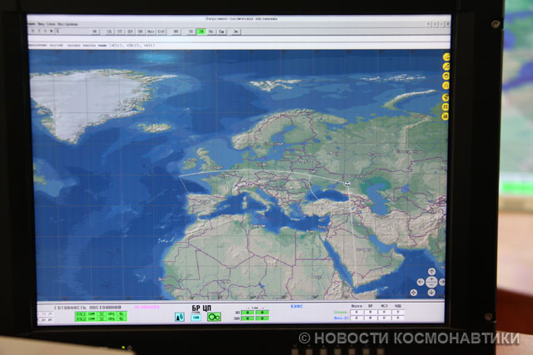The height and width of the screenshot is (355, 533).
Task: Click the center button of the map navigation pad
Action: coord(432,281)
